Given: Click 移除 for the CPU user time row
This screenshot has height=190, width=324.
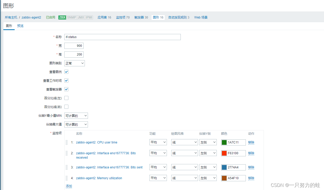Looking at the screenshot, I should (251, 142).
